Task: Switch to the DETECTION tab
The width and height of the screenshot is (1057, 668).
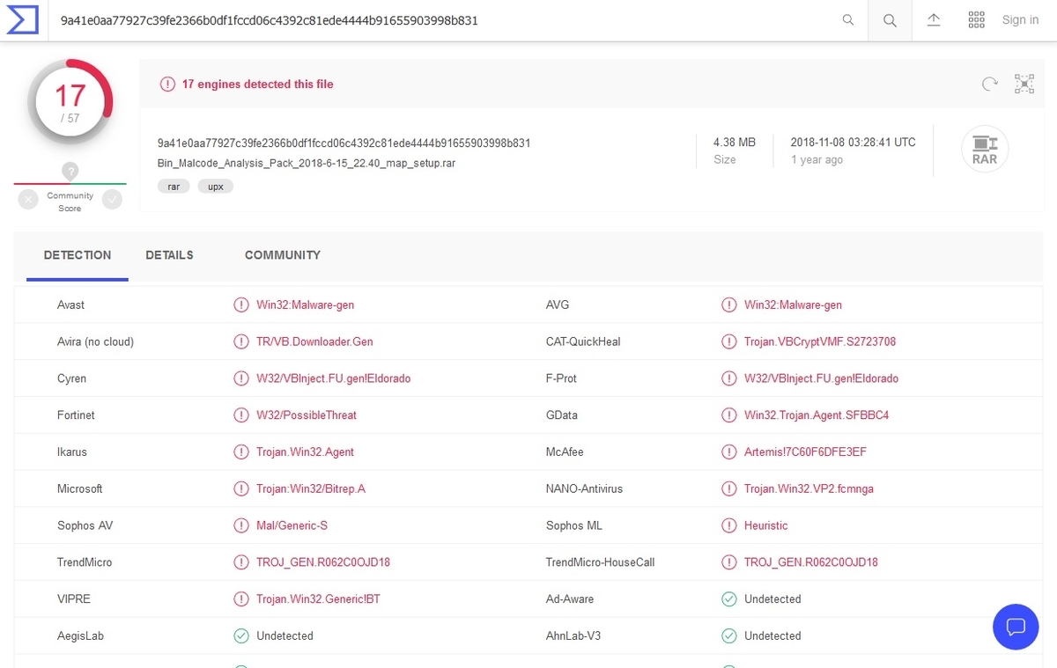Action: tap(78, 255)
